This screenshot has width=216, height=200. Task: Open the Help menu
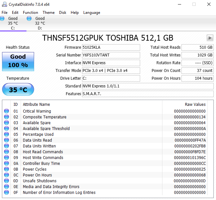coord(75,13)
